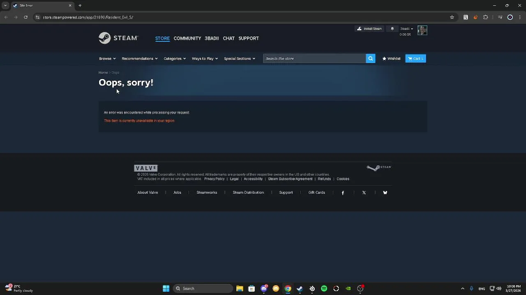Click the 0.00 SR wallet balance

coord(405,34)
